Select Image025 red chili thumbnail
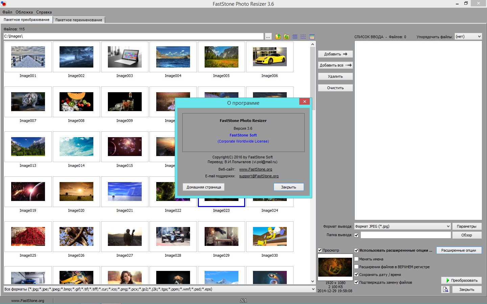487x304 pixels. point(28,236)
